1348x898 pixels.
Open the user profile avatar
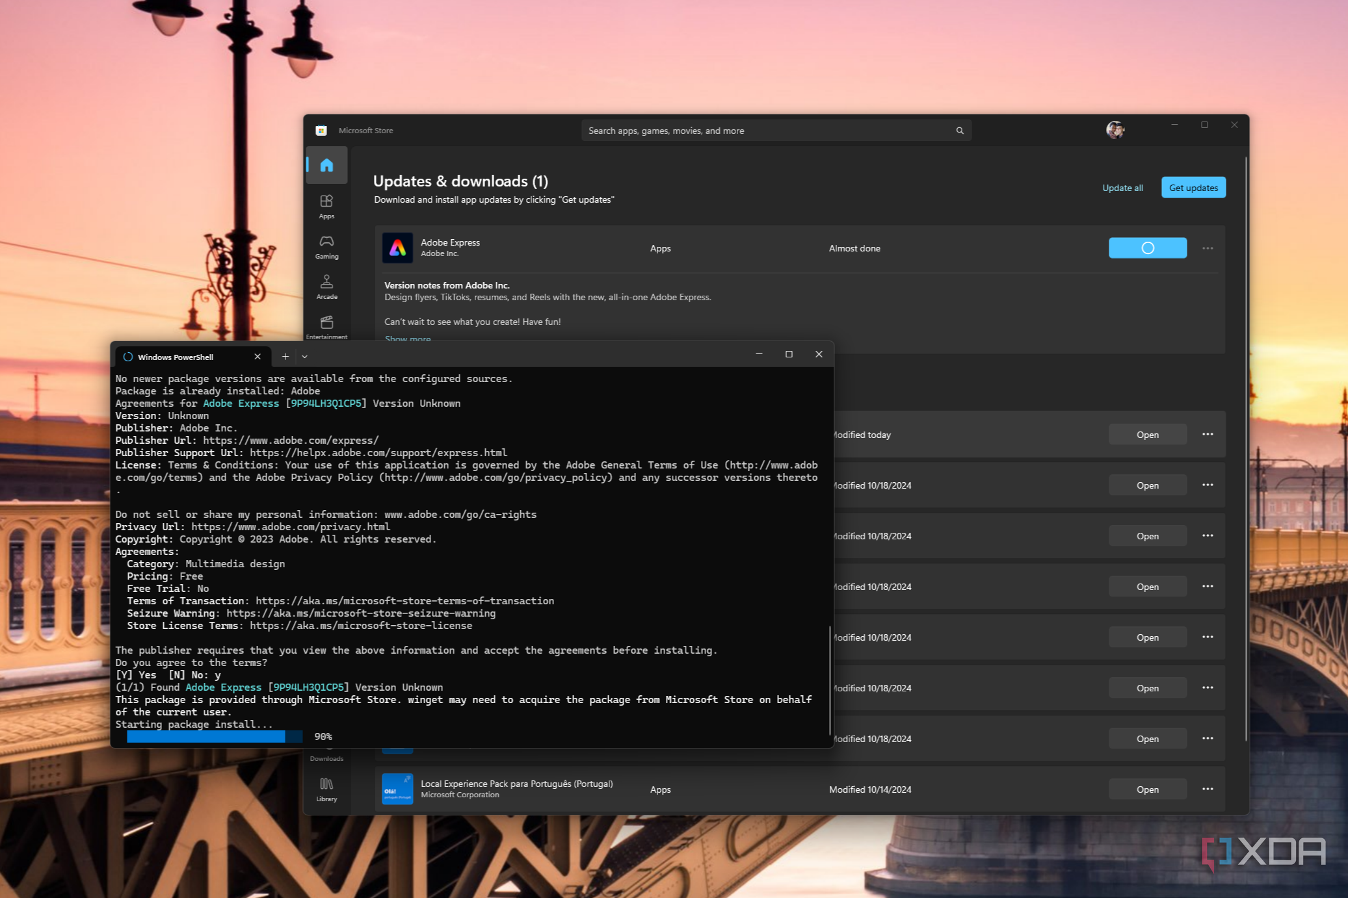[1115, 130]
